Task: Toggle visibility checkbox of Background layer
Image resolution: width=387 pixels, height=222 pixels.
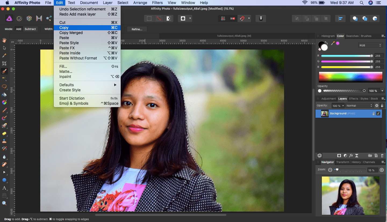Action: click(378, 114)
